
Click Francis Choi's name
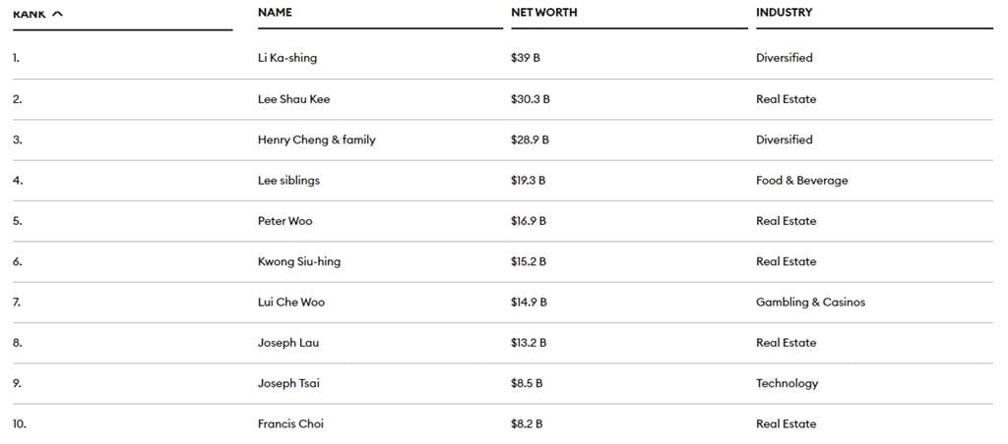pos(290,424)
